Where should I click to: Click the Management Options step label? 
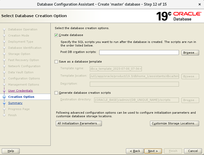tap(24, 85)
